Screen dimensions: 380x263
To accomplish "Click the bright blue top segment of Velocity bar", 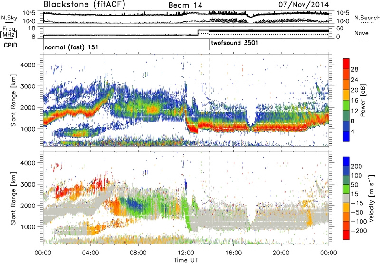I will pyautogui.click(x=346, y=161).
